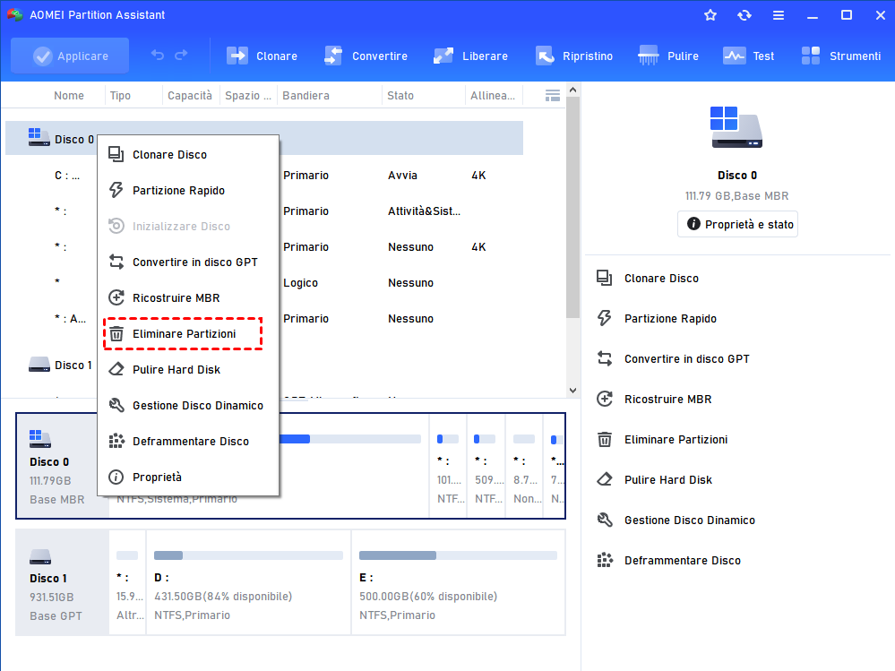Click the Logico flag cell
The height and width of the screenshot is (671, 895).
pyautogui.click(x=300, y=283)
